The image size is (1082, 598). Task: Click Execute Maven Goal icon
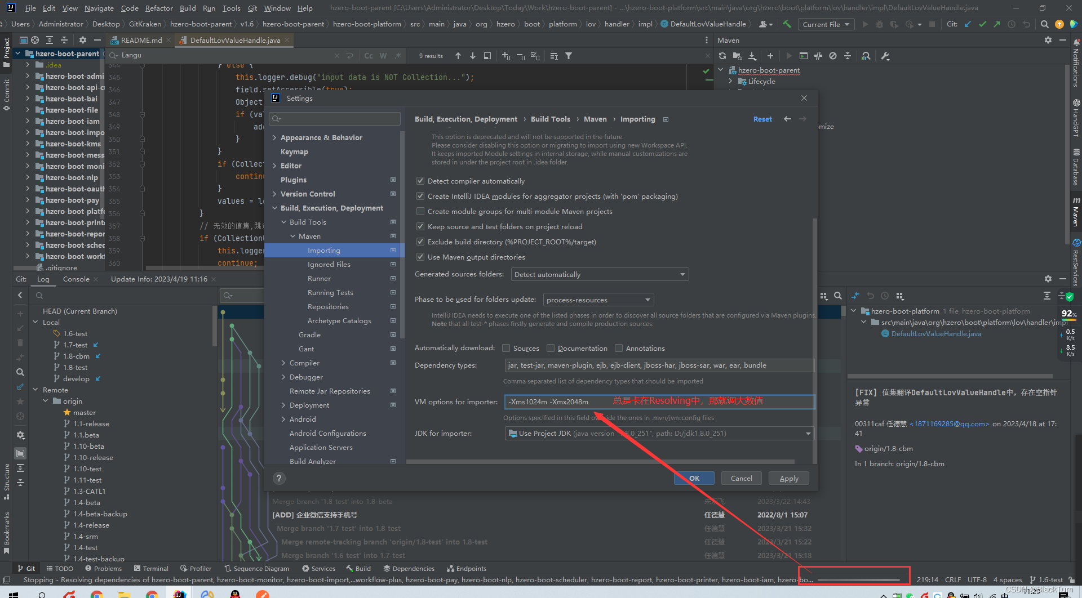(x=804, y=56)
